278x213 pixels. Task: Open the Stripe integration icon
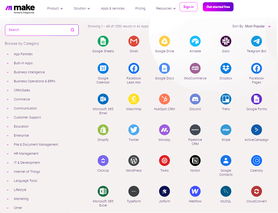click(x=225, y=130)
